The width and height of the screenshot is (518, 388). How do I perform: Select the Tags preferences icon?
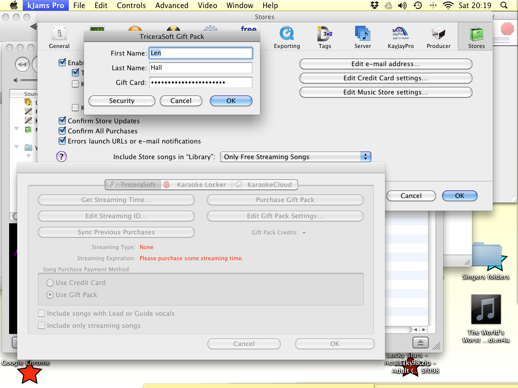click(325, 37)
